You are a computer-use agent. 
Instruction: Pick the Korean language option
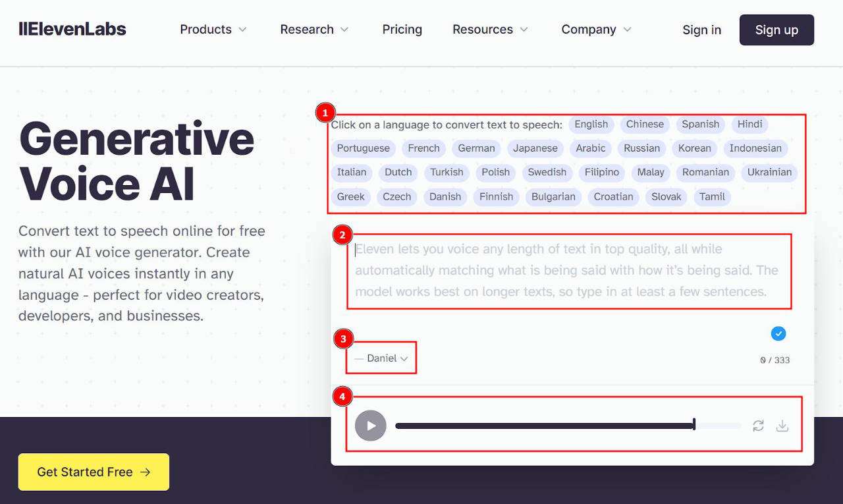tap(695, 148)
